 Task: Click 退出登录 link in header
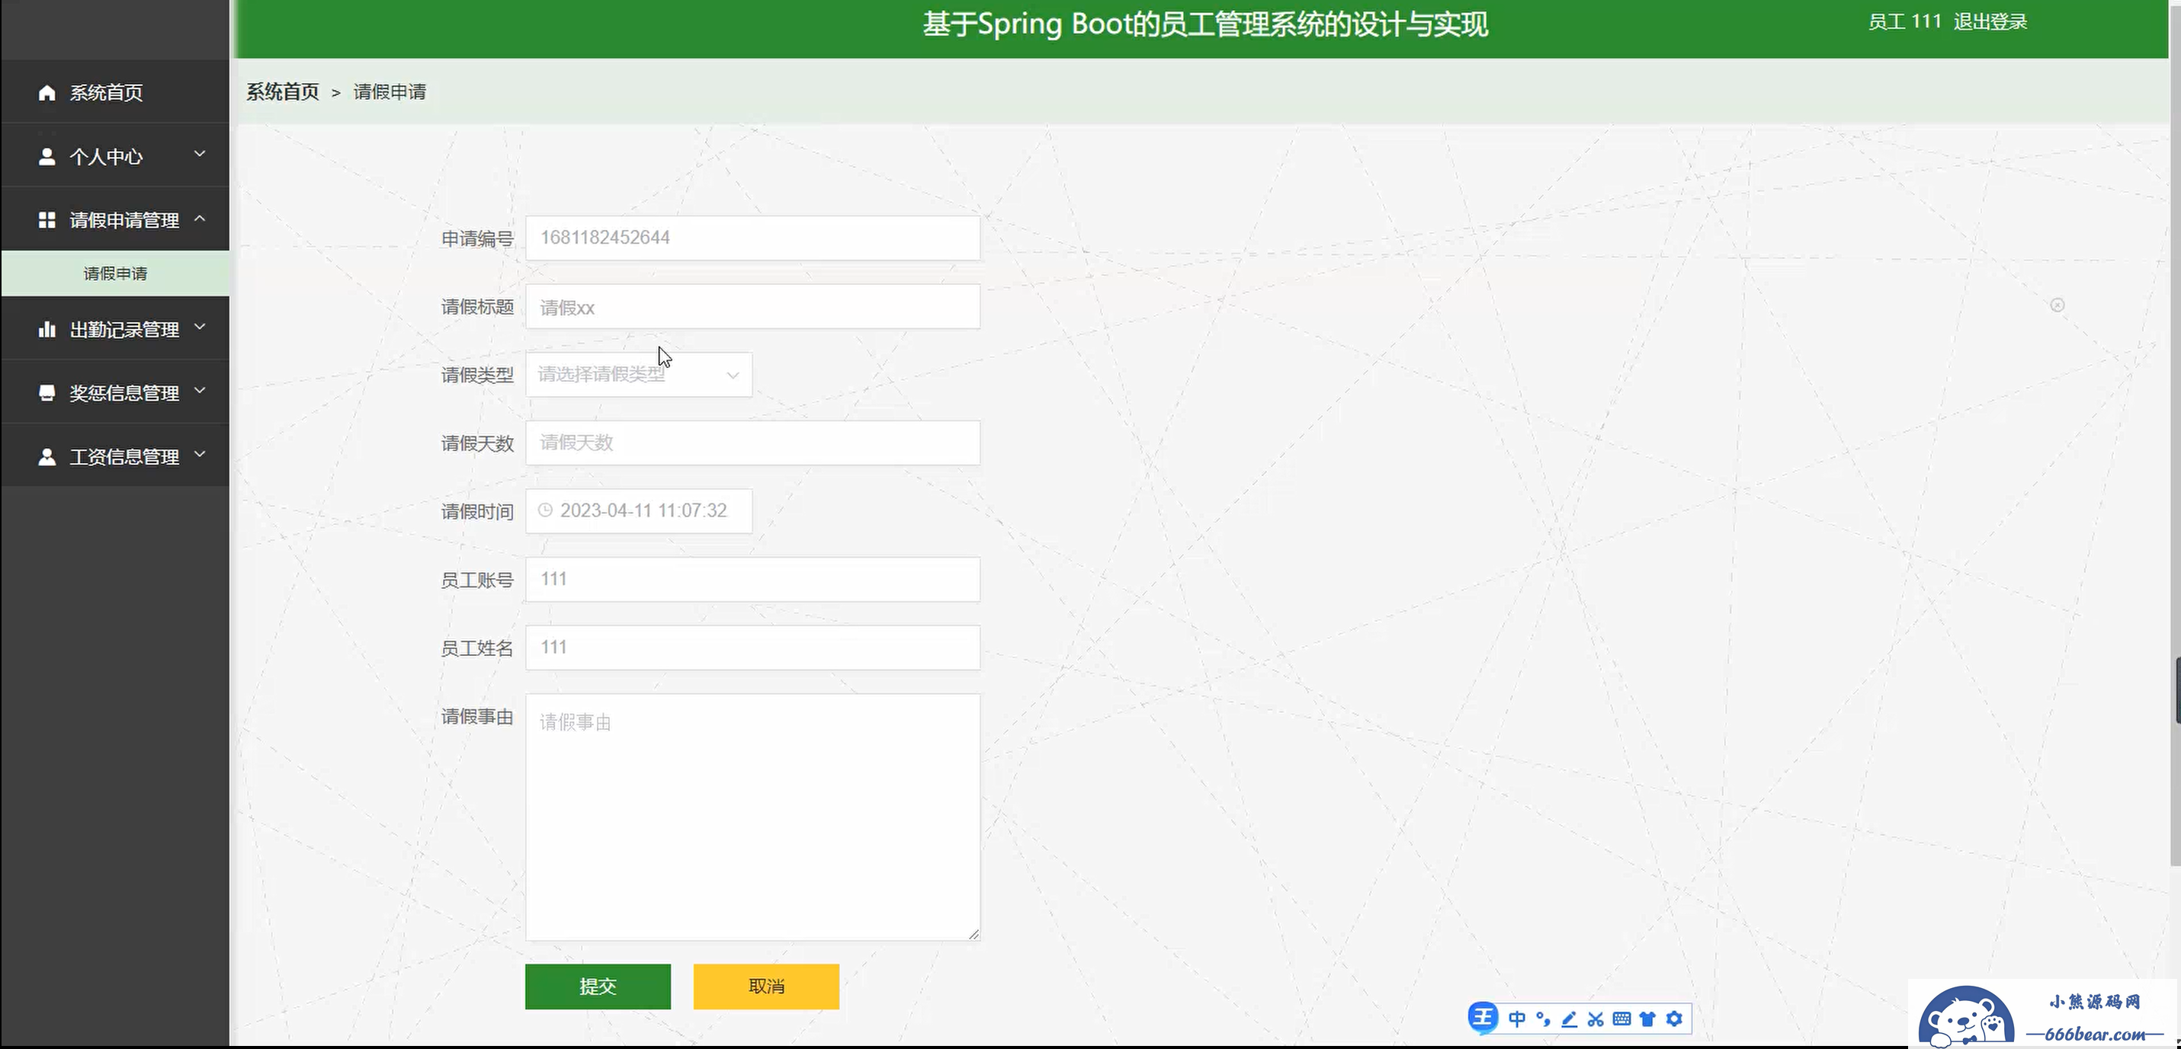(1990, 22)
